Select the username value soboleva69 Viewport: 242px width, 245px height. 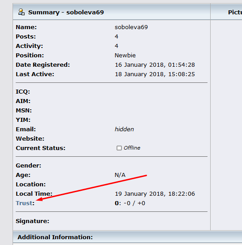click(131, 27)
